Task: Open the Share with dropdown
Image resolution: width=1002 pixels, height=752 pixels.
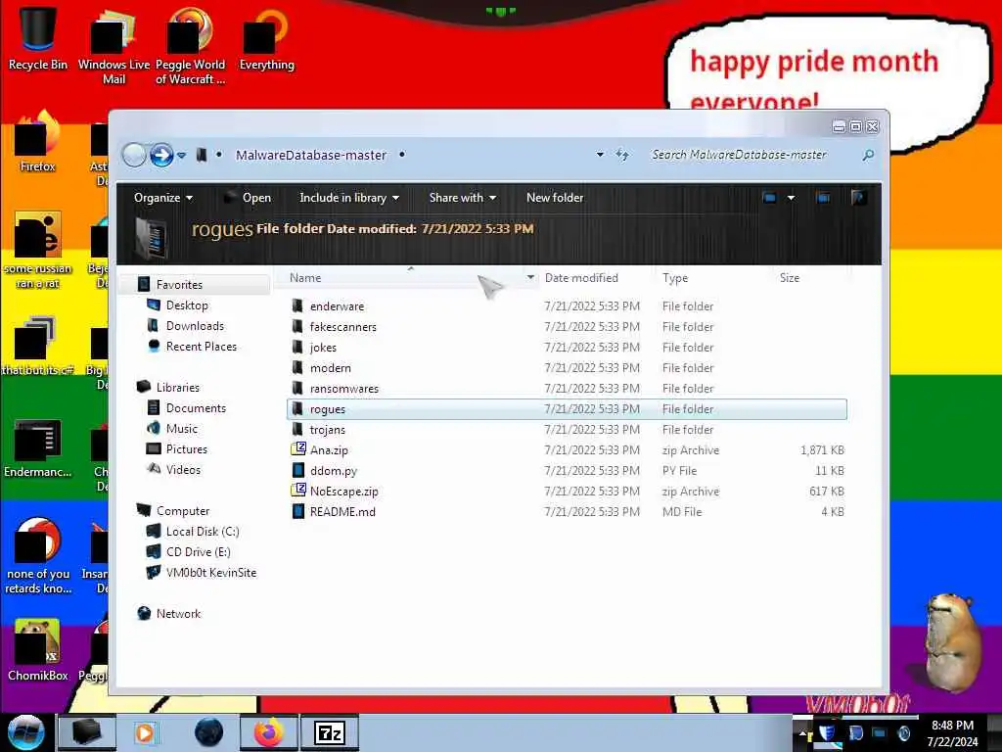Action: [x=463, y=198]
